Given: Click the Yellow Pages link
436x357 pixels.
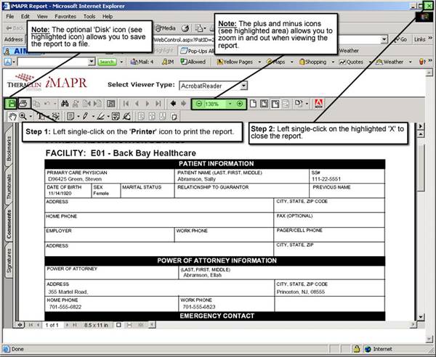Looking at the screenshot, I should click(x=236, y=62).
